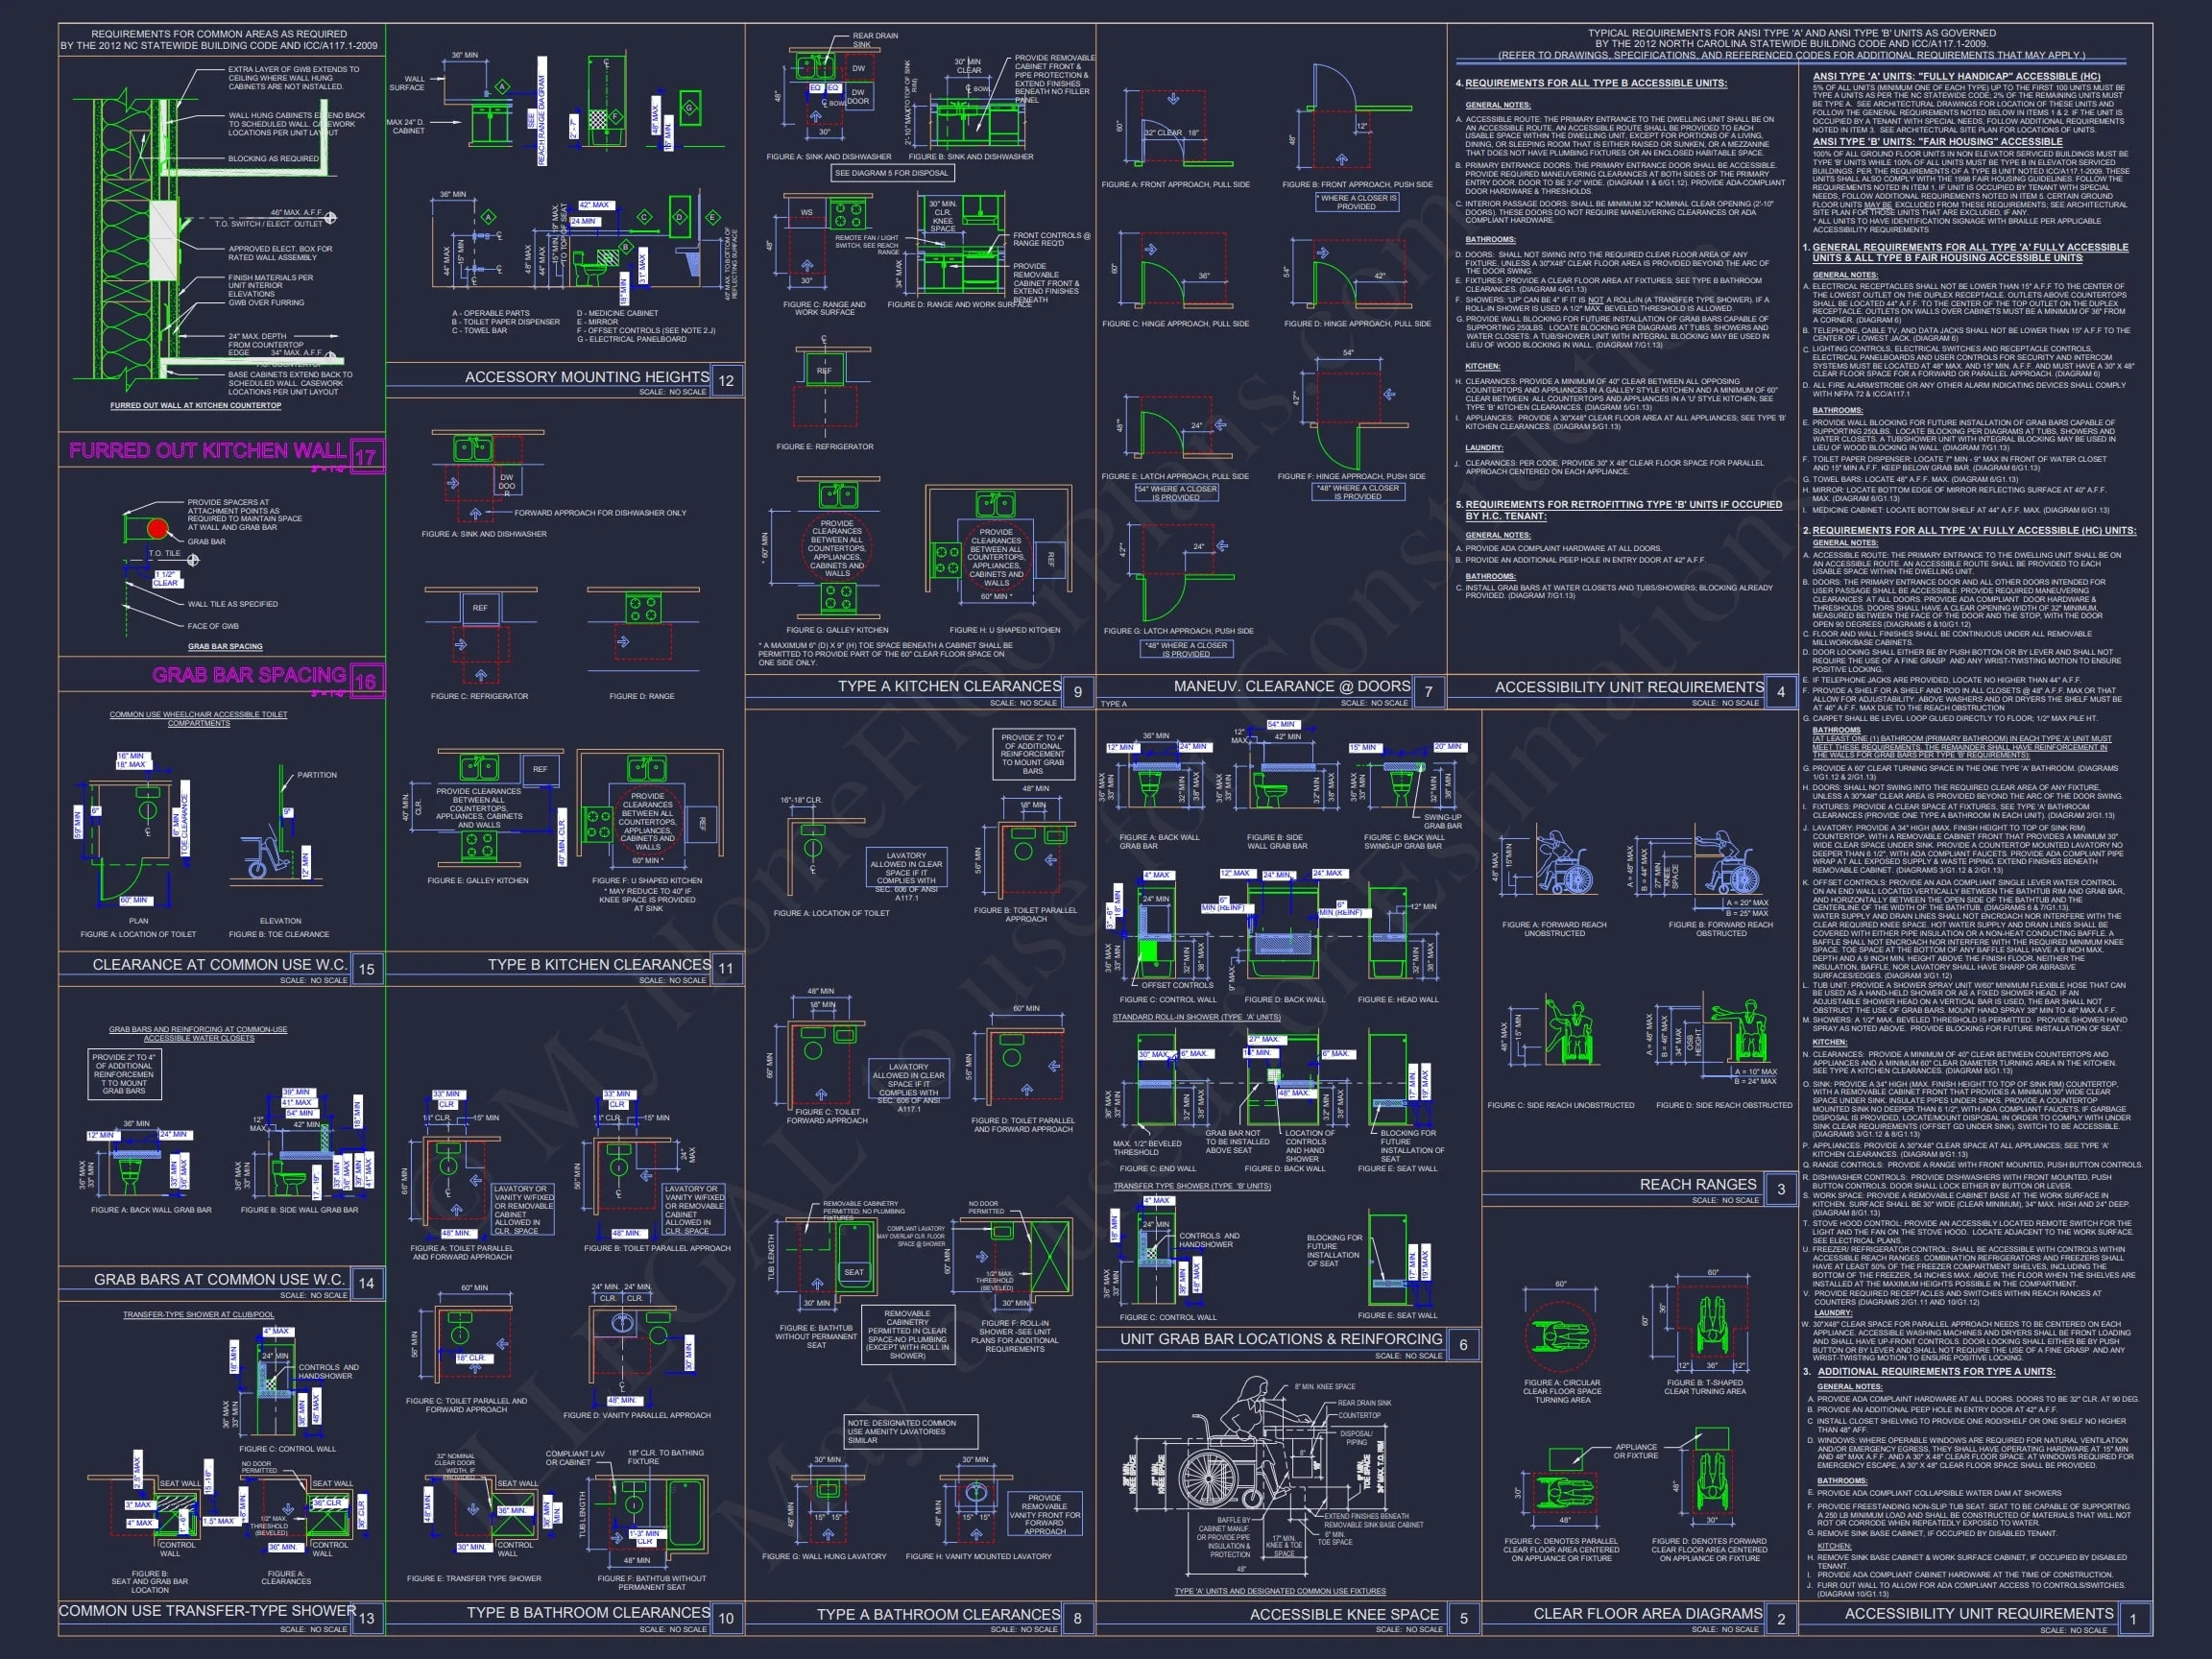
Task: Select ACCESSIBLE KNEE SPACE title
Action: pos(1343,1614)
